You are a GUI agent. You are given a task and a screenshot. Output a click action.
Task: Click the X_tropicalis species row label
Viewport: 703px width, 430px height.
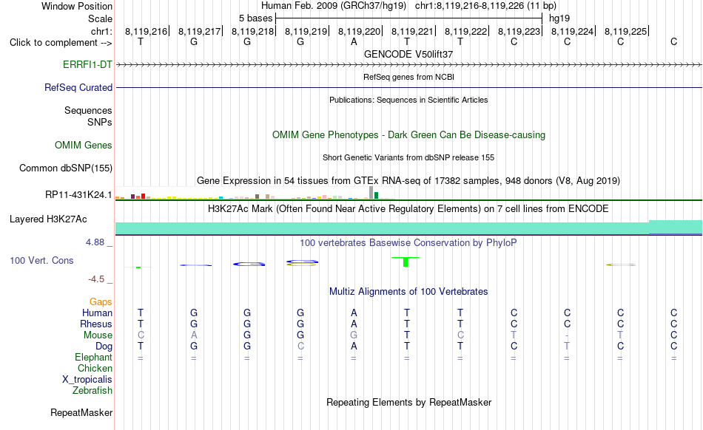(x=87, y=380)
